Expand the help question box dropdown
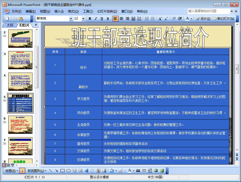This screenshot has width=241, height=182. click(x=232, y=11)
